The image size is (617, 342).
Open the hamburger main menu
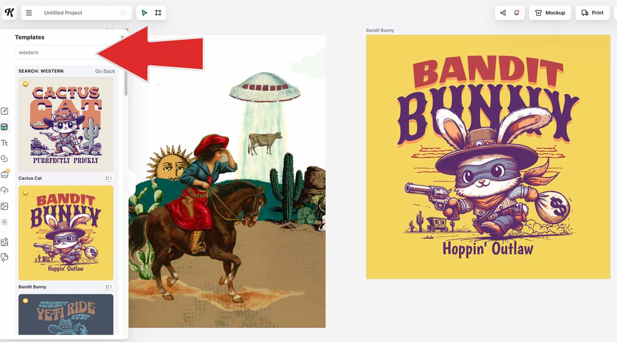[29, 13]
